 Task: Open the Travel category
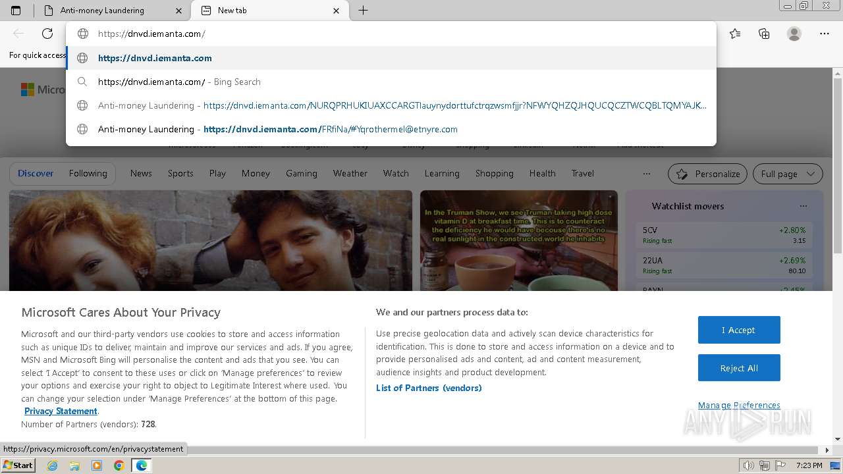point(582,174)
